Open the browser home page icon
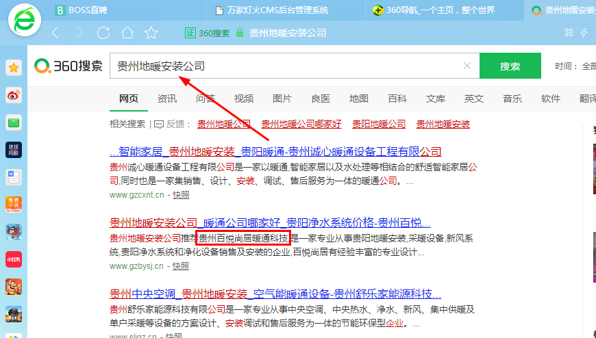Screen dimensions: 596x338 pyautogui.click(x=127, y=33)
